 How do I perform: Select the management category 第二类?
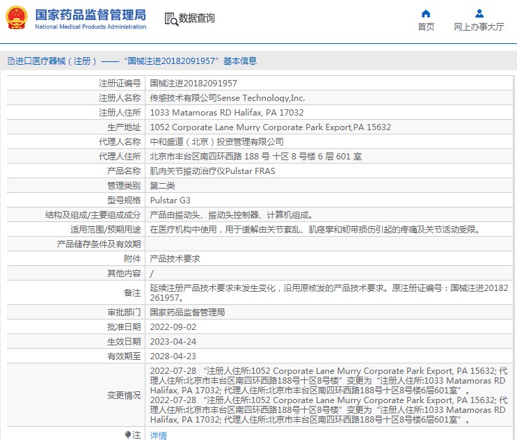162,186
